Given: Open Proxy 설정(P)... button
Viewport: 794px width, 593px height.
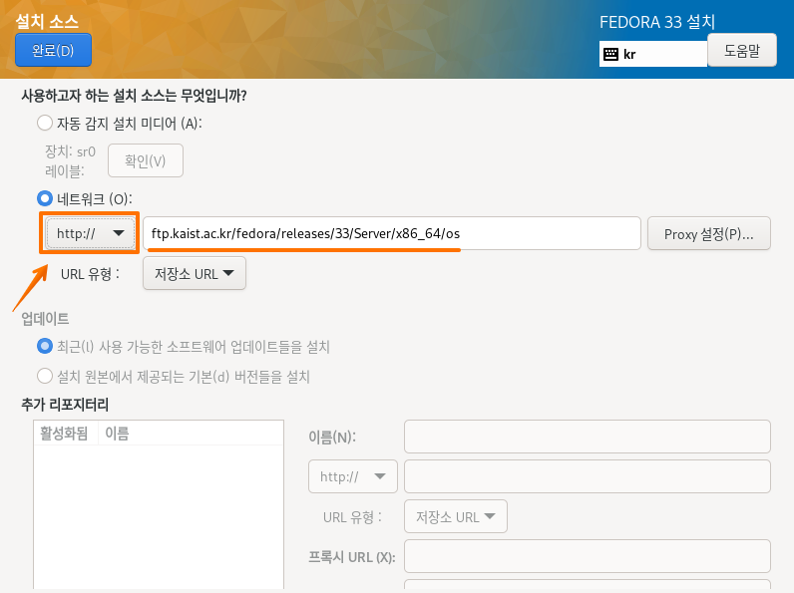Looking at the screenshot, I should [x=709, y=234].
